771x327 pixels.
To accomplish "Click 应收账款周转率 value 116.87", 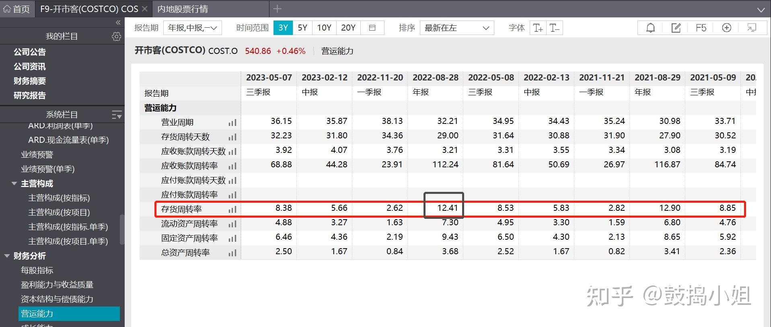I will pos(667,165).
